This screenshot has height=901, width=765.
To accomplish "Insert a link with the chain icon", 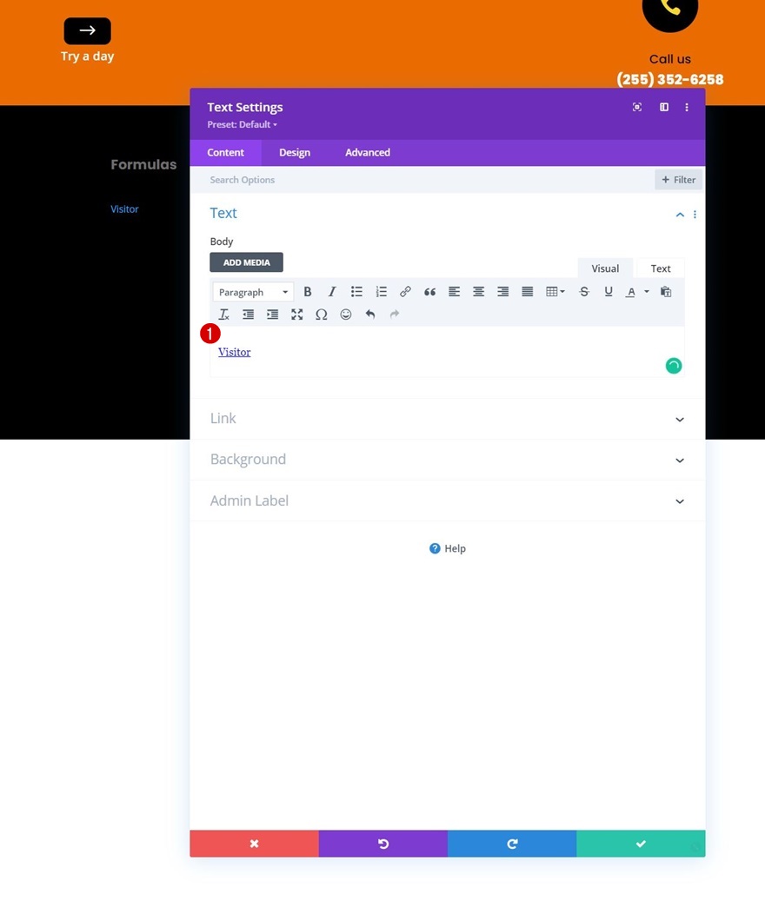I will [x=405, y=292].
